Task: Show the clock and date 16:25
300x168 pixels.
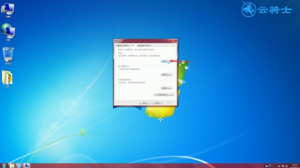Action: [295, 166]
